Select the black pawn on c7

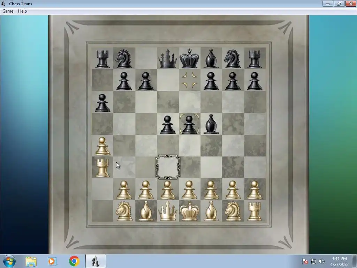pyautogui.click(x=146, y=81)
